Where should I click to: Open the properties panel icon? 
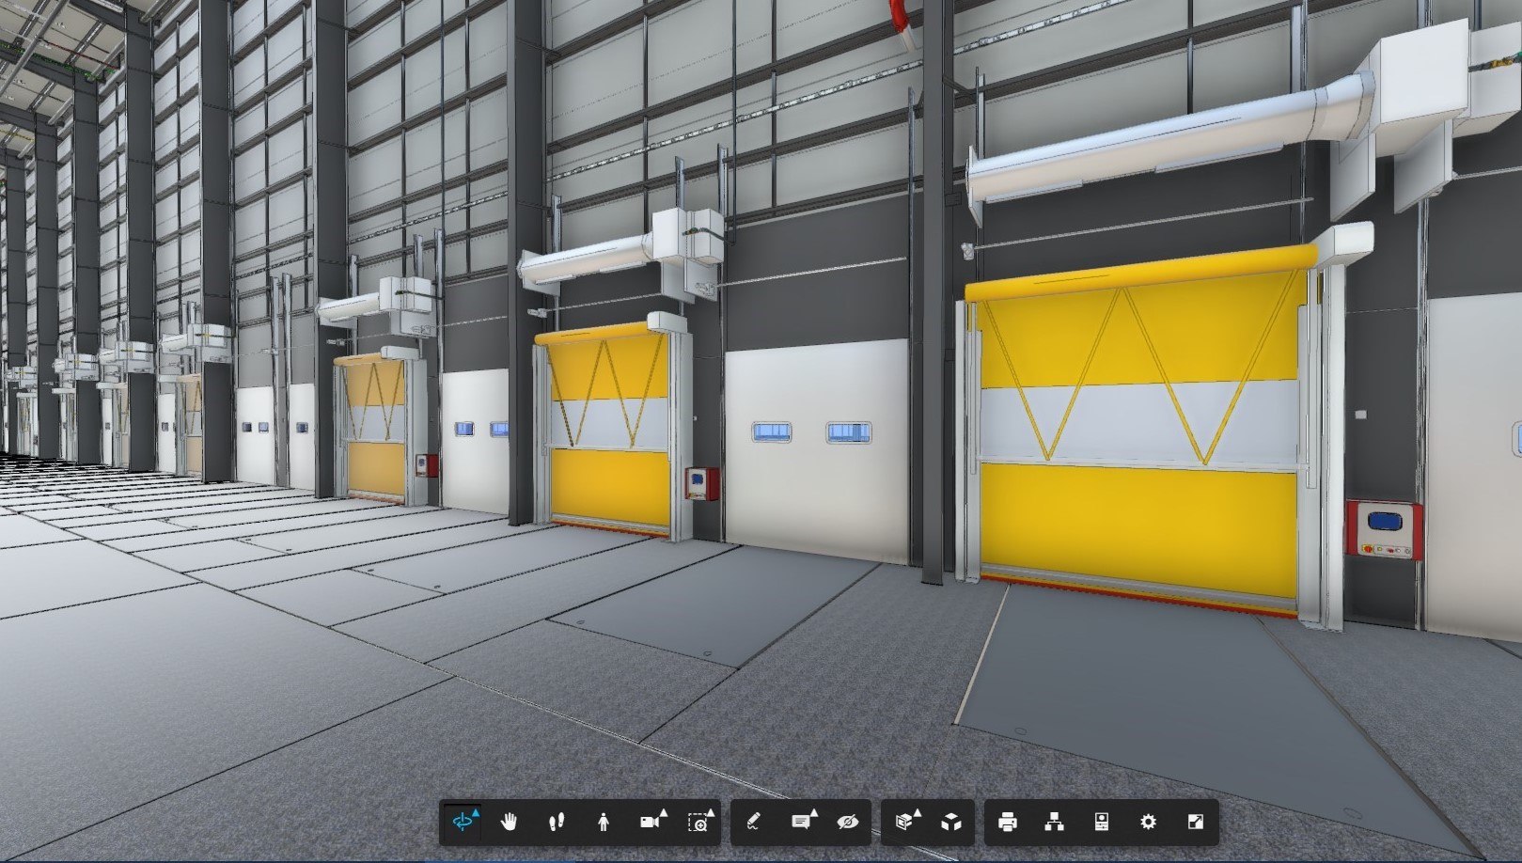[x=1102, y=822]
